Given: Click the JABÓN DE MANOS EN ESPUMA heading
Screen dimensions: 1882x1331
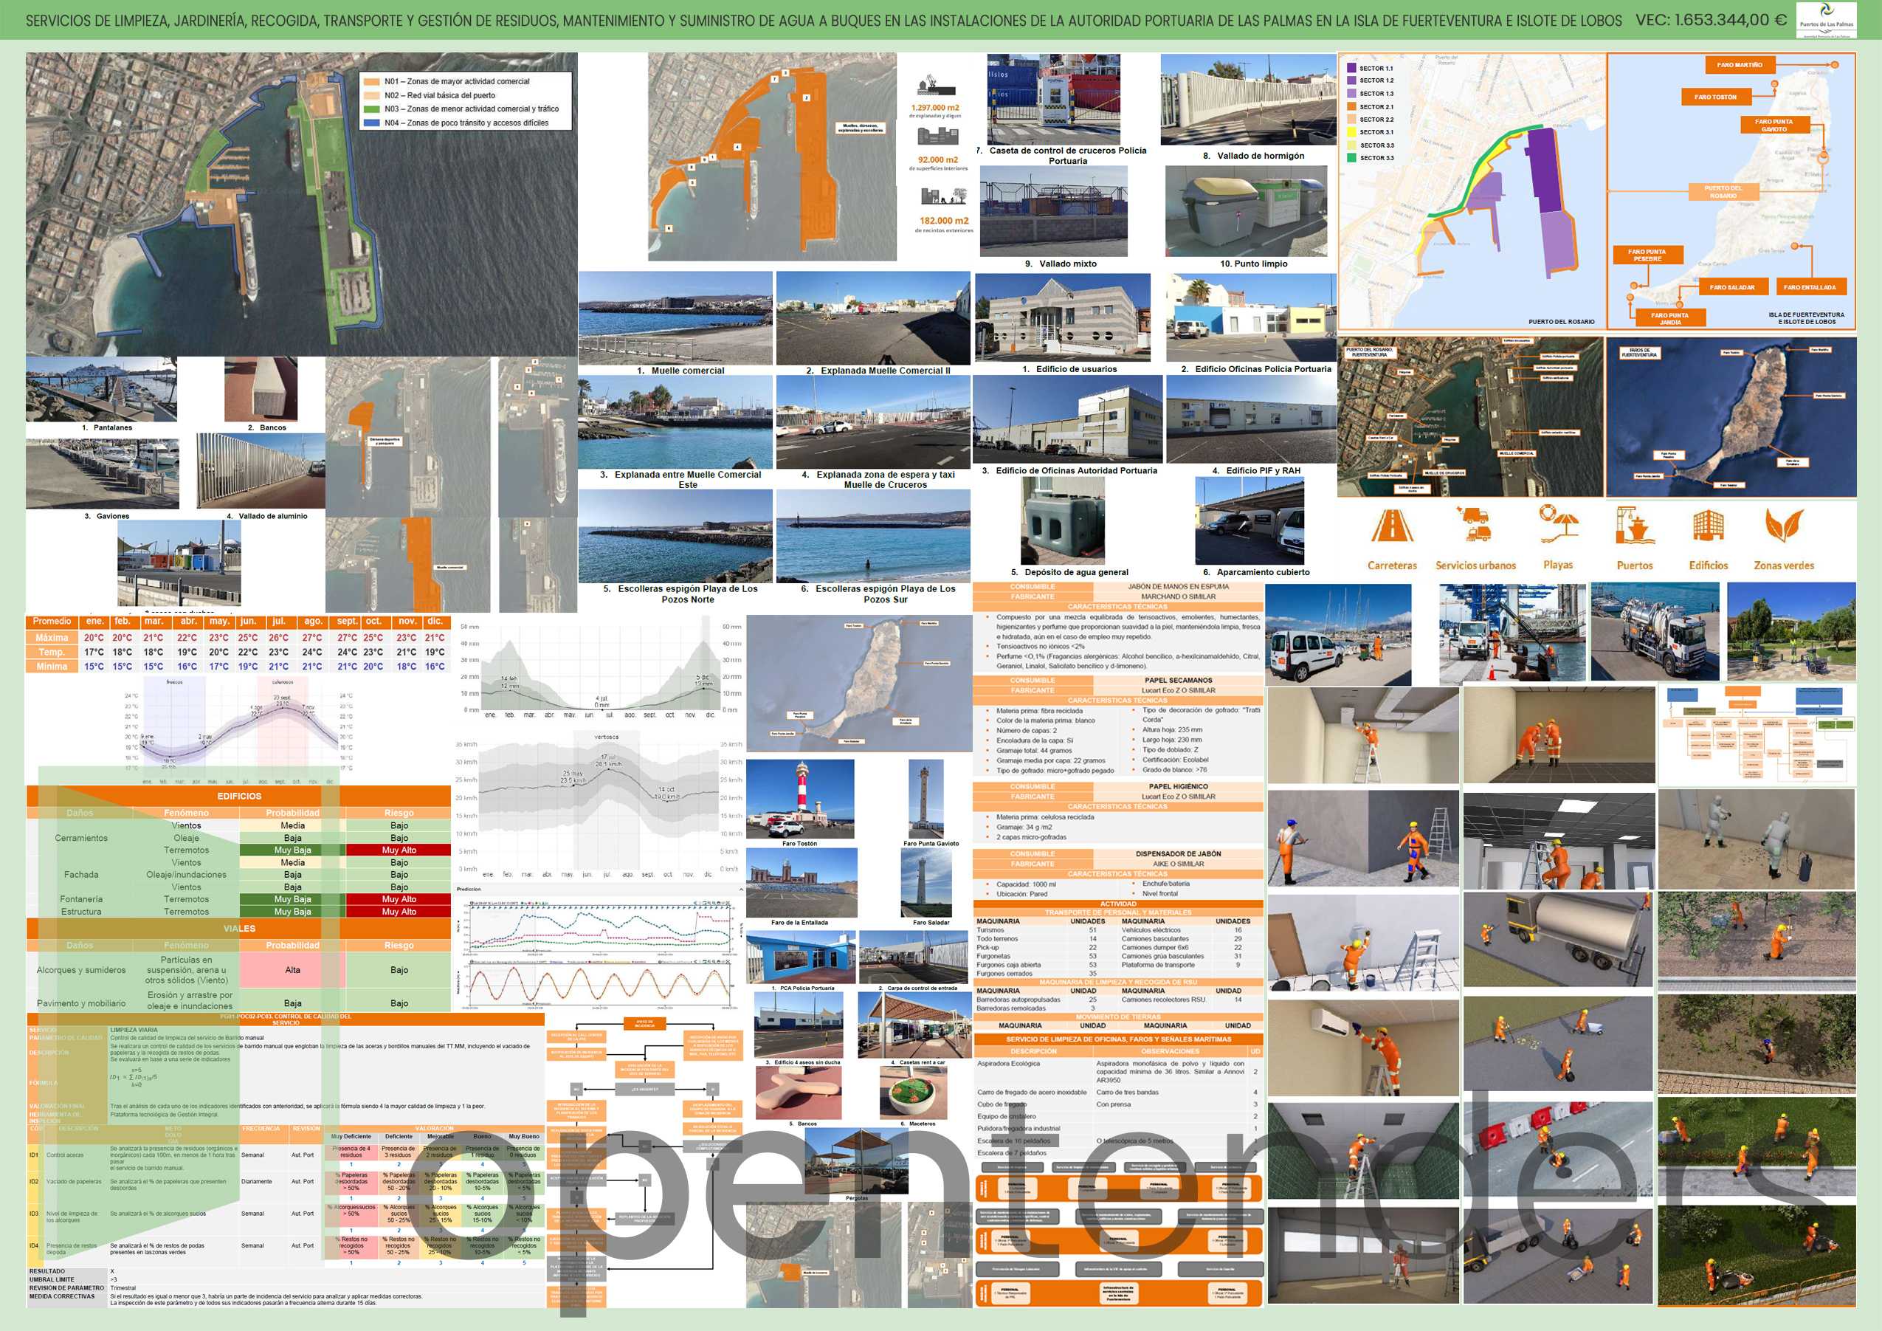Looking at the screenshot, I should pos(1178,587).
